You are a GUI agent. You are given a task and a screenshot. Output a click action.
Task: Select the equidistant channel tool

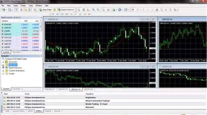157,10
